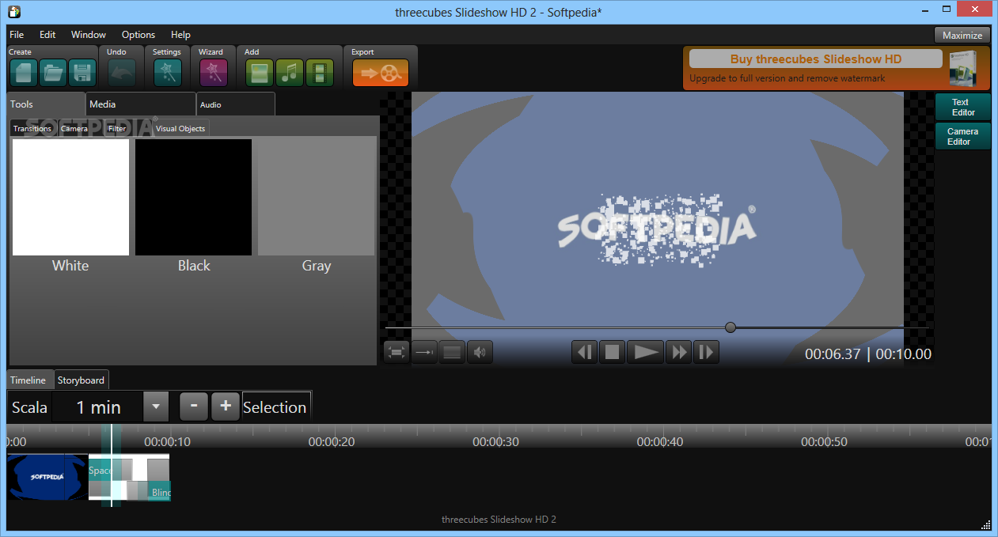Choose the Gray color object
This screenshot has height=537, width=998.
[317, 198]
